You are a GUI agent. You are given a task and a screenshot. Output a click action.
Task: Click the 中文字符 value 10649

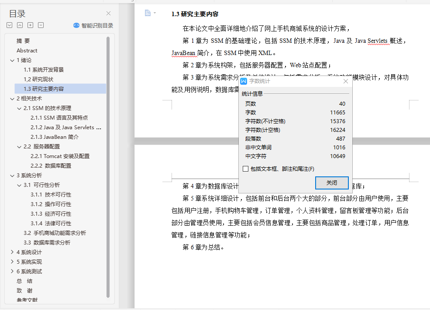[337, 156]
